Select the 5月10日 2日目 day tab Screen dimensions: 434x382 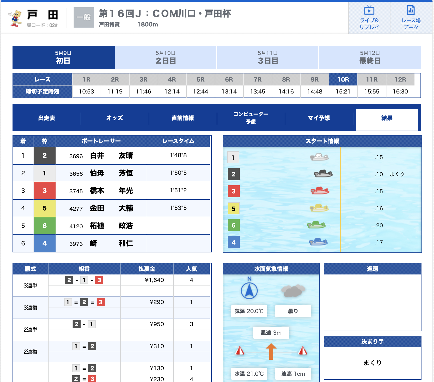[x=165, y=58]
